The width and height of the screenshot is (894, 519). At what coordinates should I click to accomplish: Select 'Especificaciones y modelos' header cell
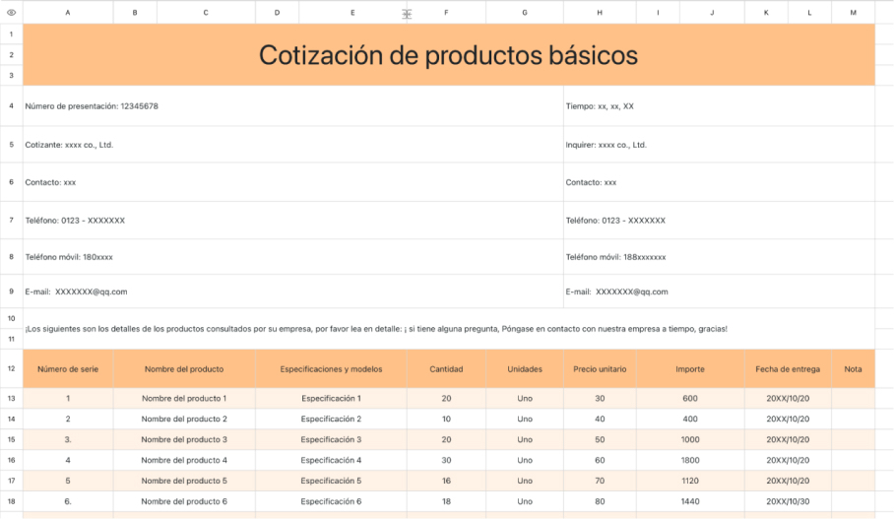(x=331, y=369)
